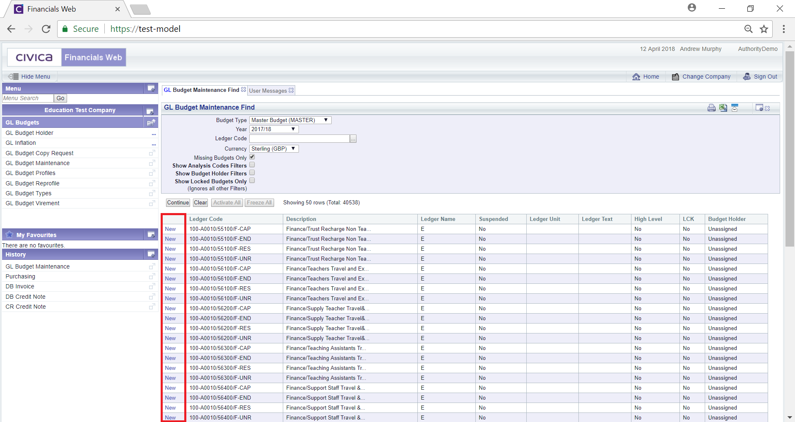
Task: Click the Menu panel header icon
Action: click(x=151, y=89)
